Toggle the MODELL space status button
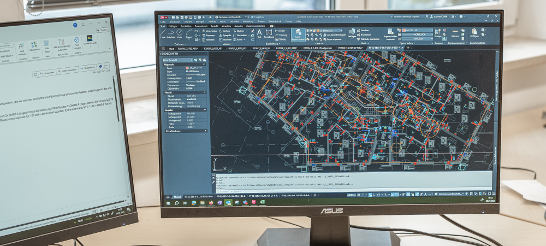The image size is (546, 246). (352, 195)
